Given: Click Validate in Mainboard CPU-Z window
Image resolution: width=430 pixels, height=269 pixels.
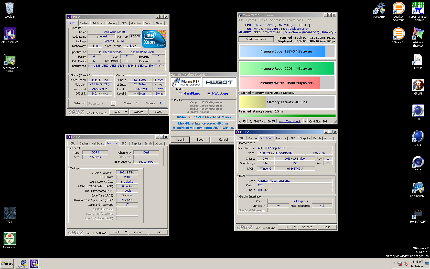Looking at the screenshot, I should (307, 227).
